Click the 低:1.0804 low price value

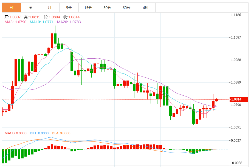[x=52, y=17]
